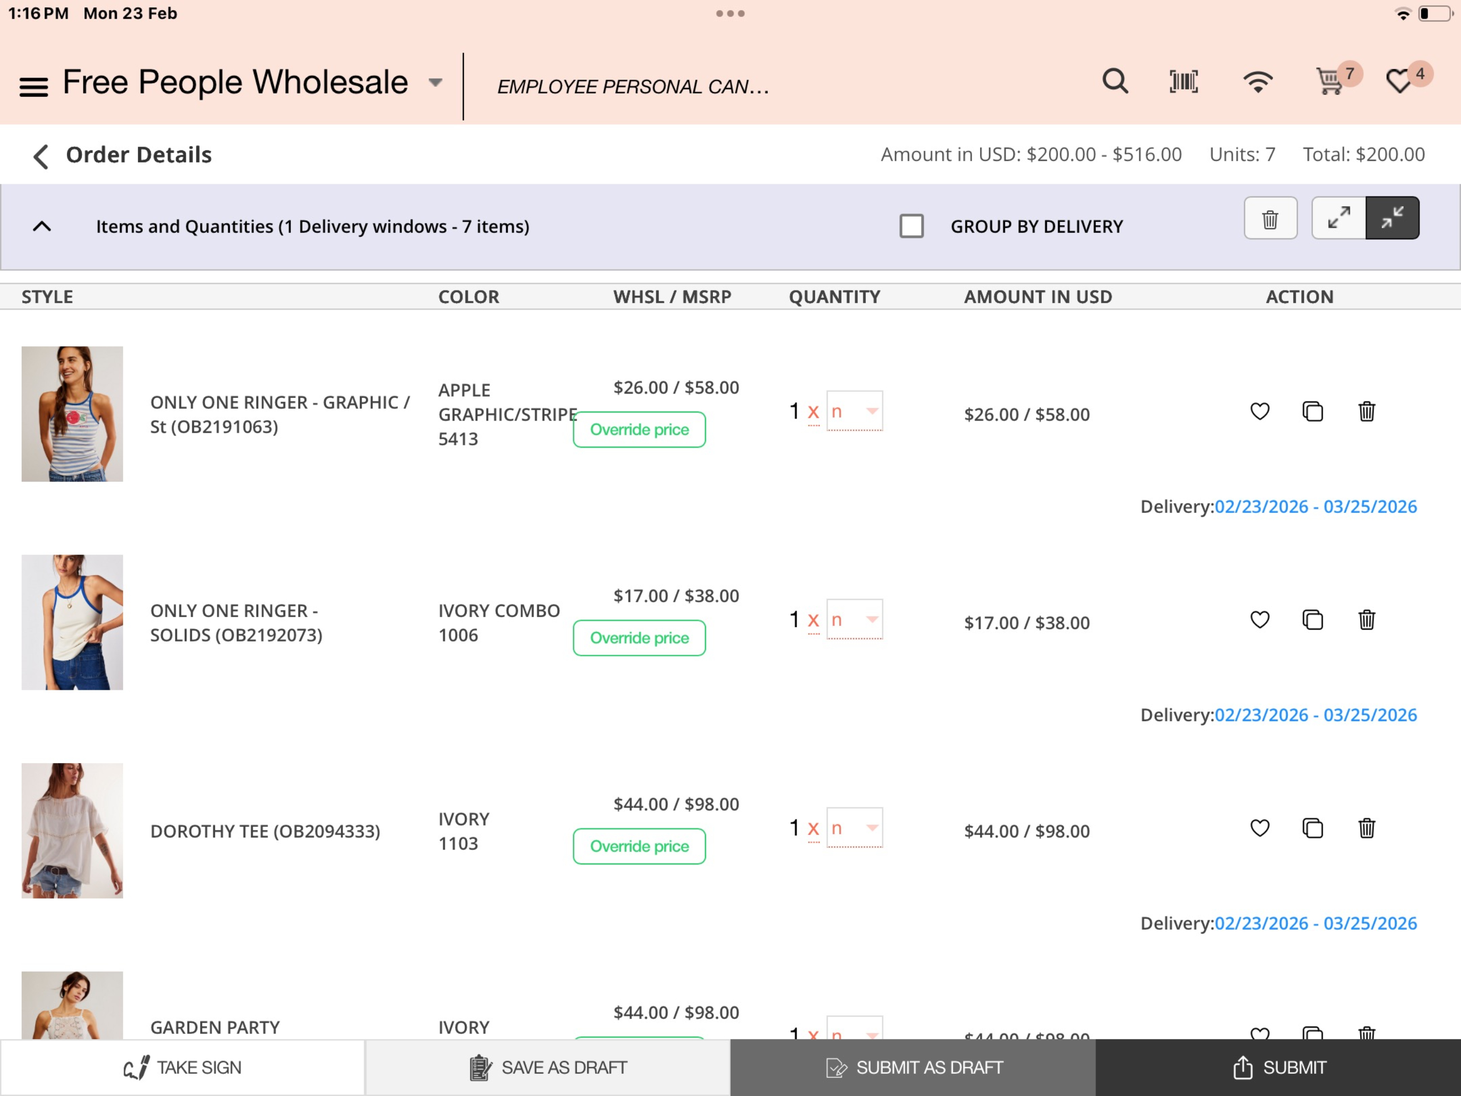The width and height of the screenshot is (1461, 1096).
Task: Favorite the Ivory Combo ringer item
Action: click(x=1260, y=620)
